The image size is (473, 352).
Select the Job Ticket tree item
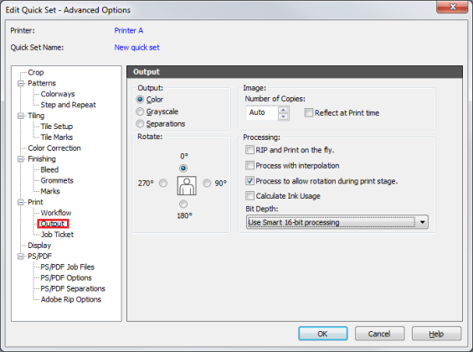(x=57, y=235)
